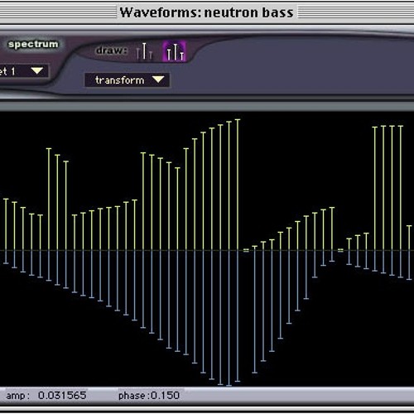The width and height of the screenshot is (414, 414).
Task: Click the amp value 0.031565
Action: [x=62, y=396]
